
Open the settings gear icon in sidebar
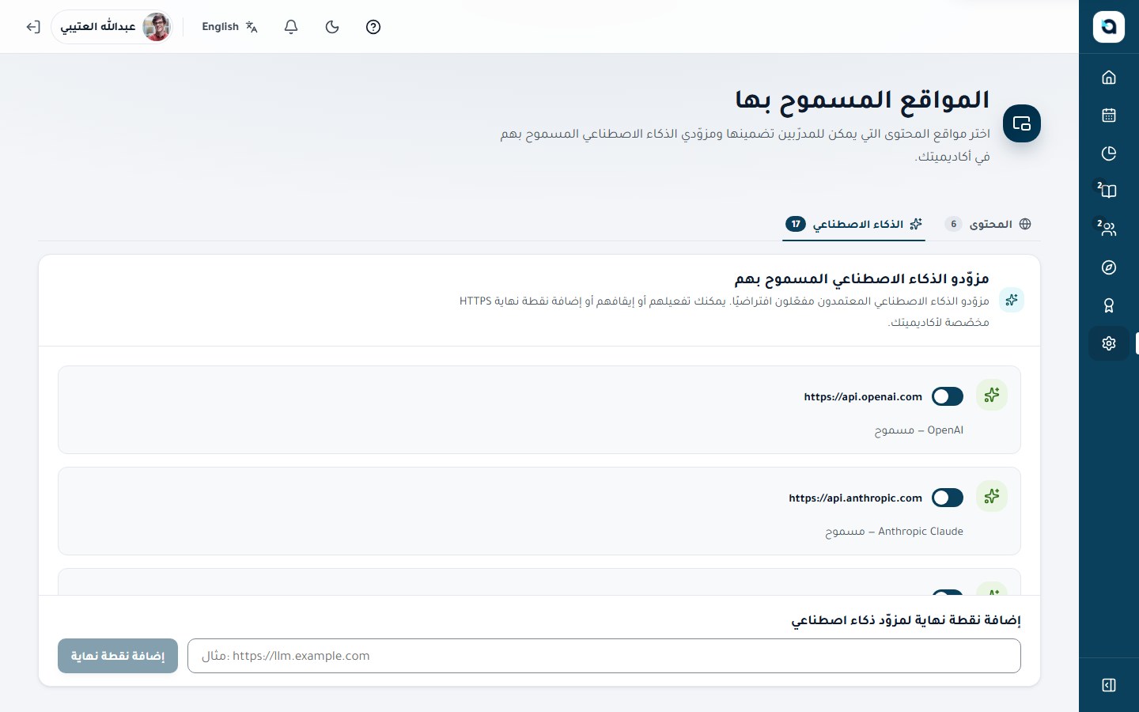pos(1109,343)
